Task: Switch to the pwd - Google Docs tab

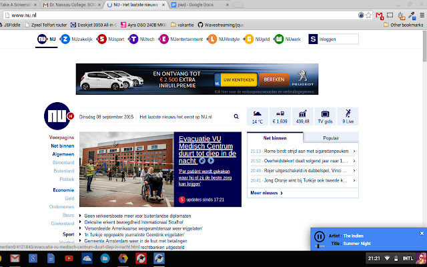Action: (x=200, y=5)
